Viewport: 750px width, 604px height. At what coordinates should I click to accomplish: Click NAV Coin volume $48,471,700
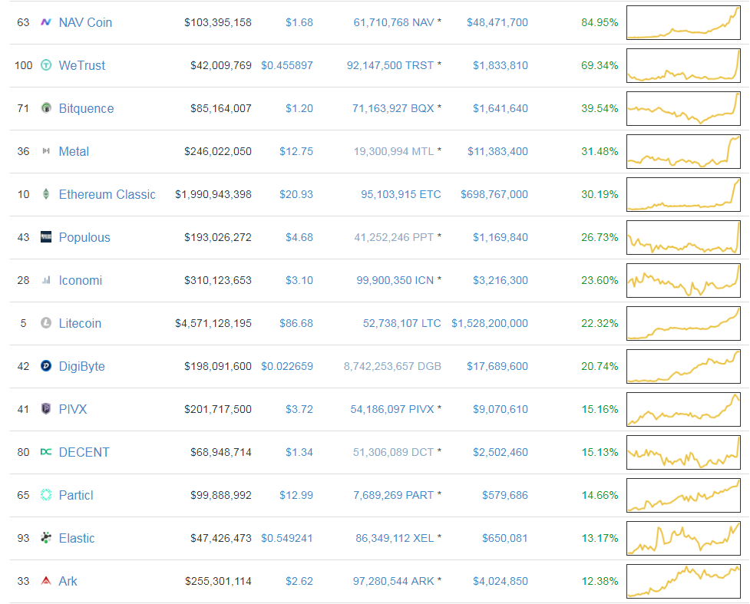click(497, 22)
